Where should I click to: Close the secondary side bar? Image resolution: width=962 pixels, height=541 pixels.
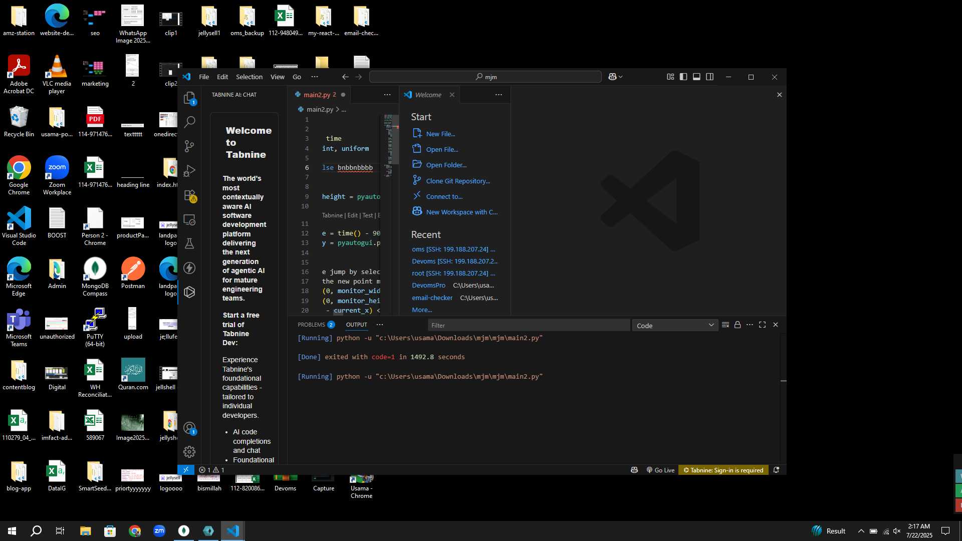[779, 95]
